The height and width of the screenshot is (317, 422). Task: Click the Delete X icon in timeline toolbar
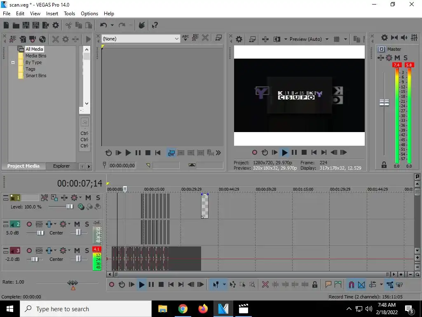click(265, 284)
